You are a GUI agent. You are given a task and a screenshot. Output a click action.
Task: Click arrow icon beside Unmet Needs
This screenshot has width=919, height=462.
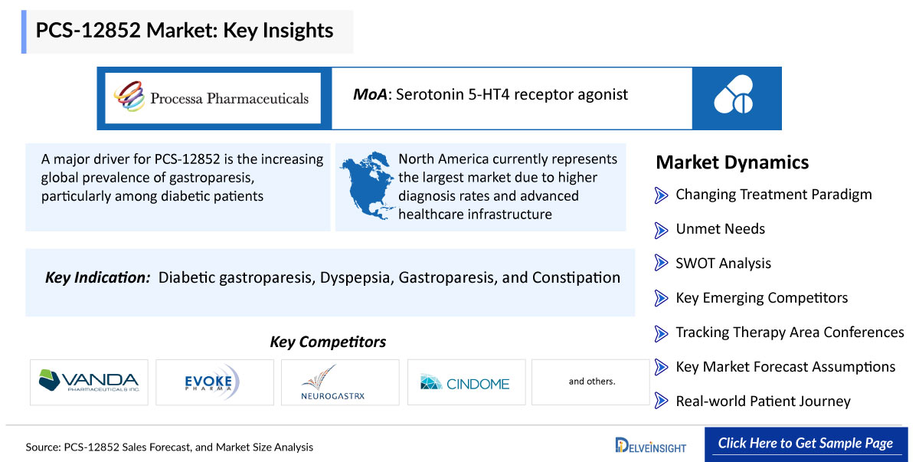661,229
